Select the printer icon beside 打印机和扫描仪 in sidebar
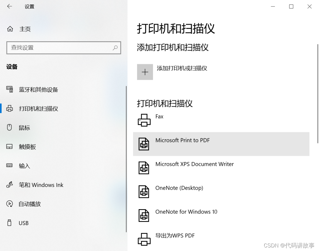The width and height of the screenshot is (319, 251). click(9, 108)
